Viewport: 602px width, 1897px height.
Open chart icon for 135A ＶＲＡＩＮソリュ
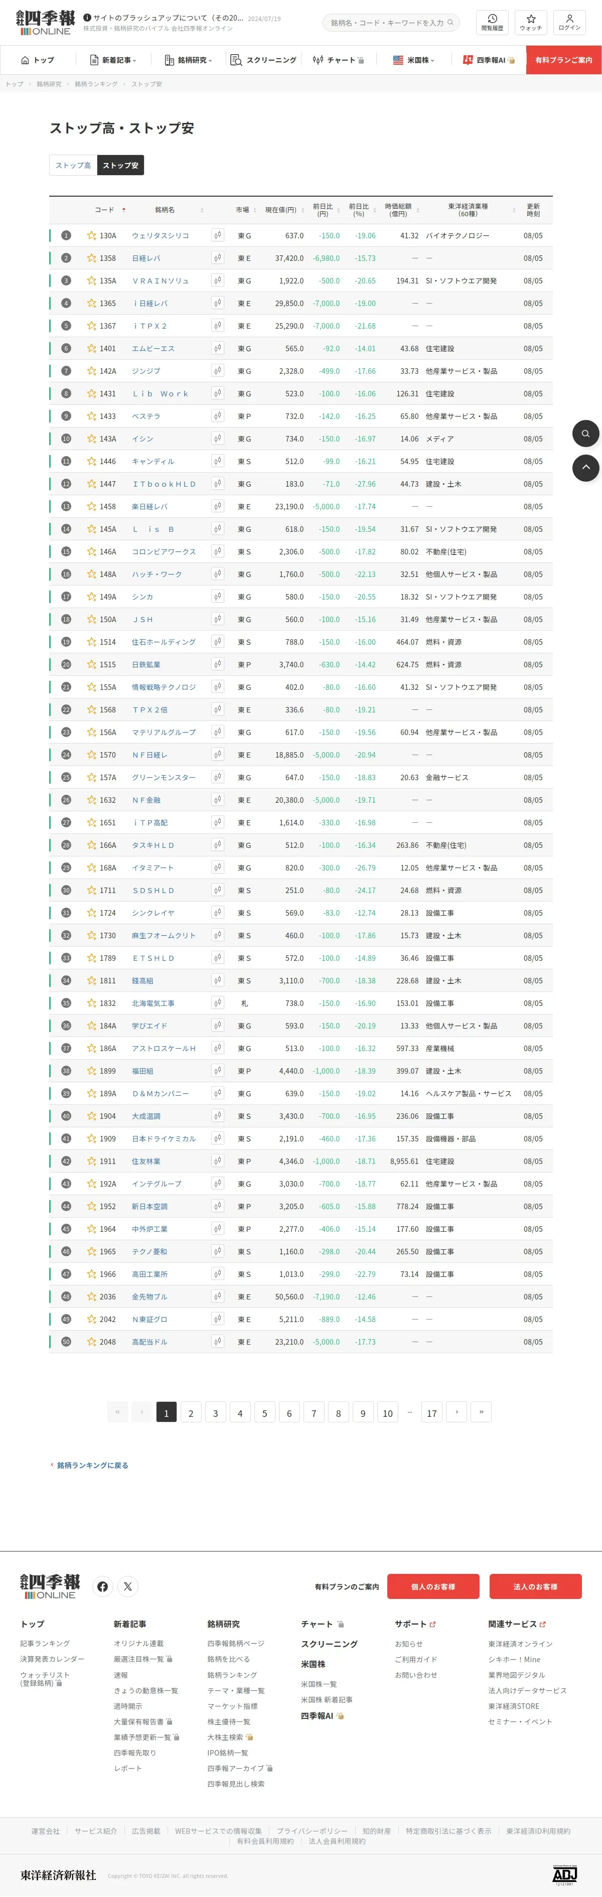[x=217, y=280]
